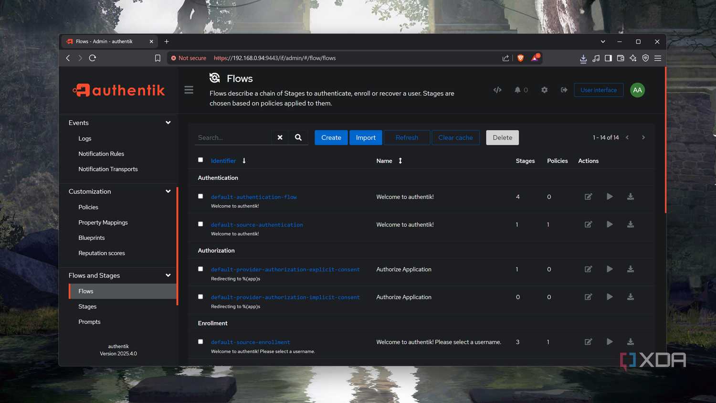Select default-source-authentication checkbox
716x403 pixels.
[200, 224]
